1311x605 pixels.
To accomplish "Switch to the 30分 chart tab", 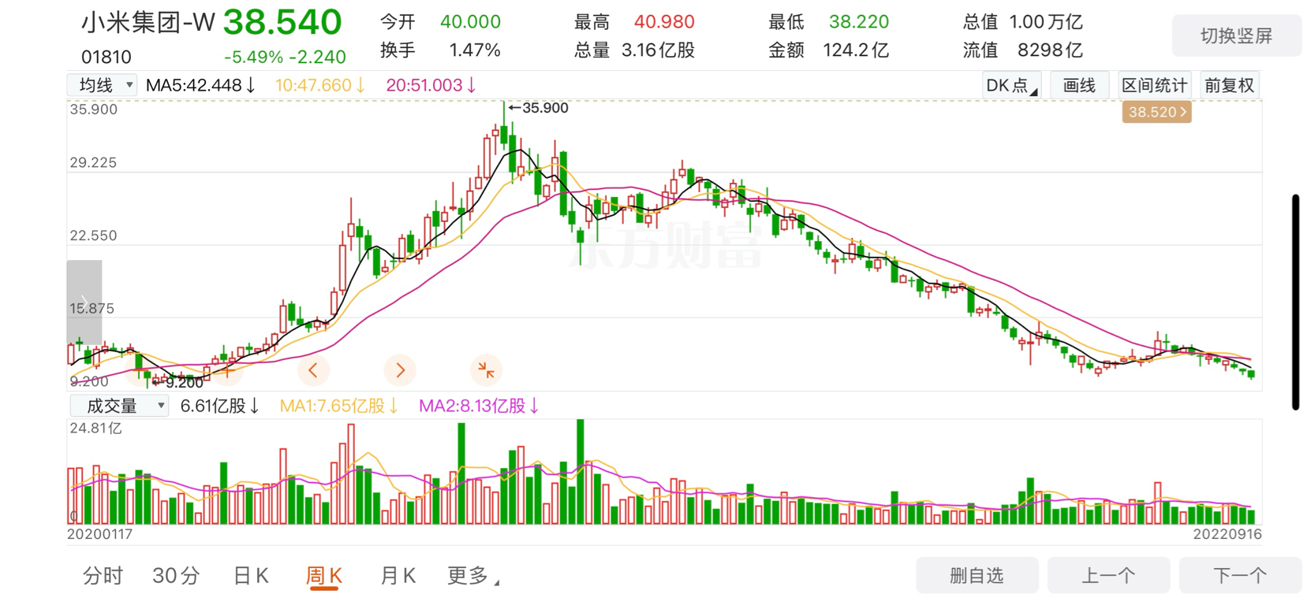I will [176, 576].
